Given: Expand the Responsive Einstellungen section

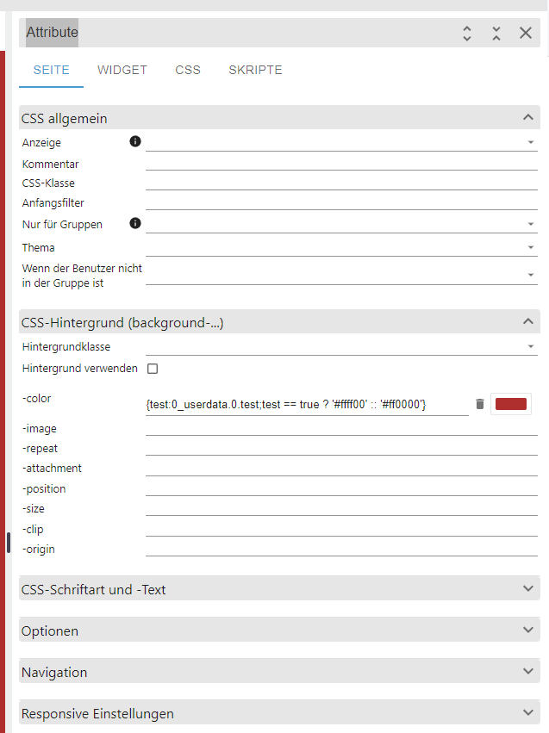Looking at the screenshot, I should point(527,713).
